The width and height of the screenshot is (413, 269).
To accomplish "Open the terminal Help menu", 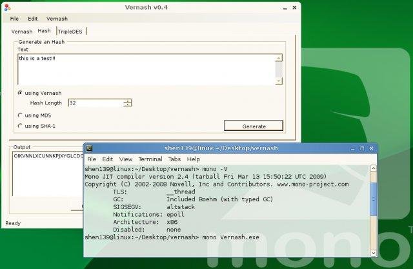I will 194,159.
